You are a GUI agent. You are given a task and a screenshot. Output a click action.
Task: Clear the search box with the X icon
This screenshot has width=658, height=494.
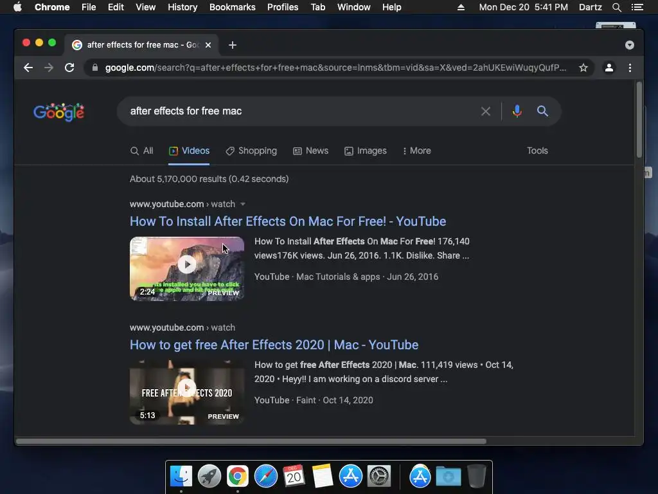(x=486, y=111)
